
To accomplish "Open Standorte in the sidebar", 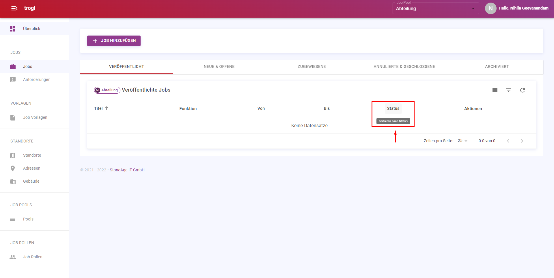I will pyautogui.click(x=34, y=155).
